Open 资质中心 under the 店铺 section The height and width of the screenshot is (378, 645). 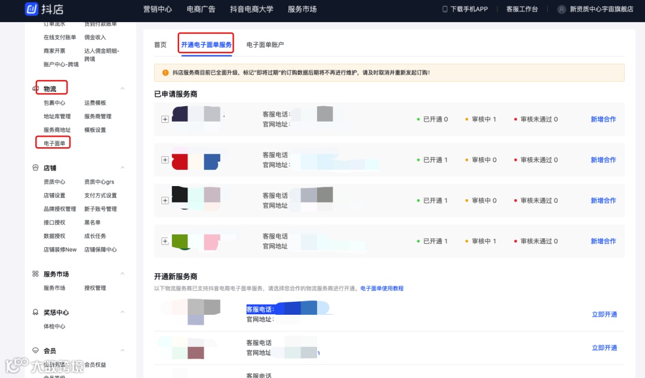coord(54,182)
